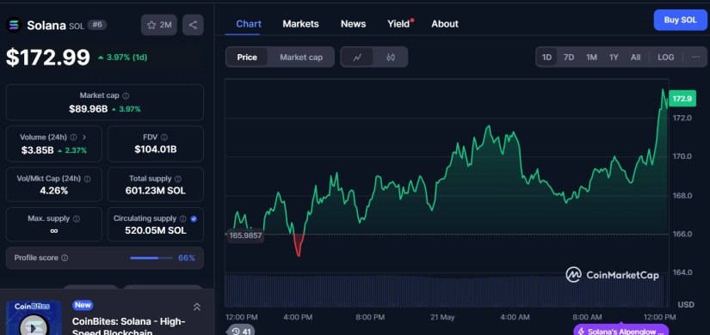This screenshot has height=335, width=710.
Task: Click the Profile score progress bar
Action: coord(151,259)
